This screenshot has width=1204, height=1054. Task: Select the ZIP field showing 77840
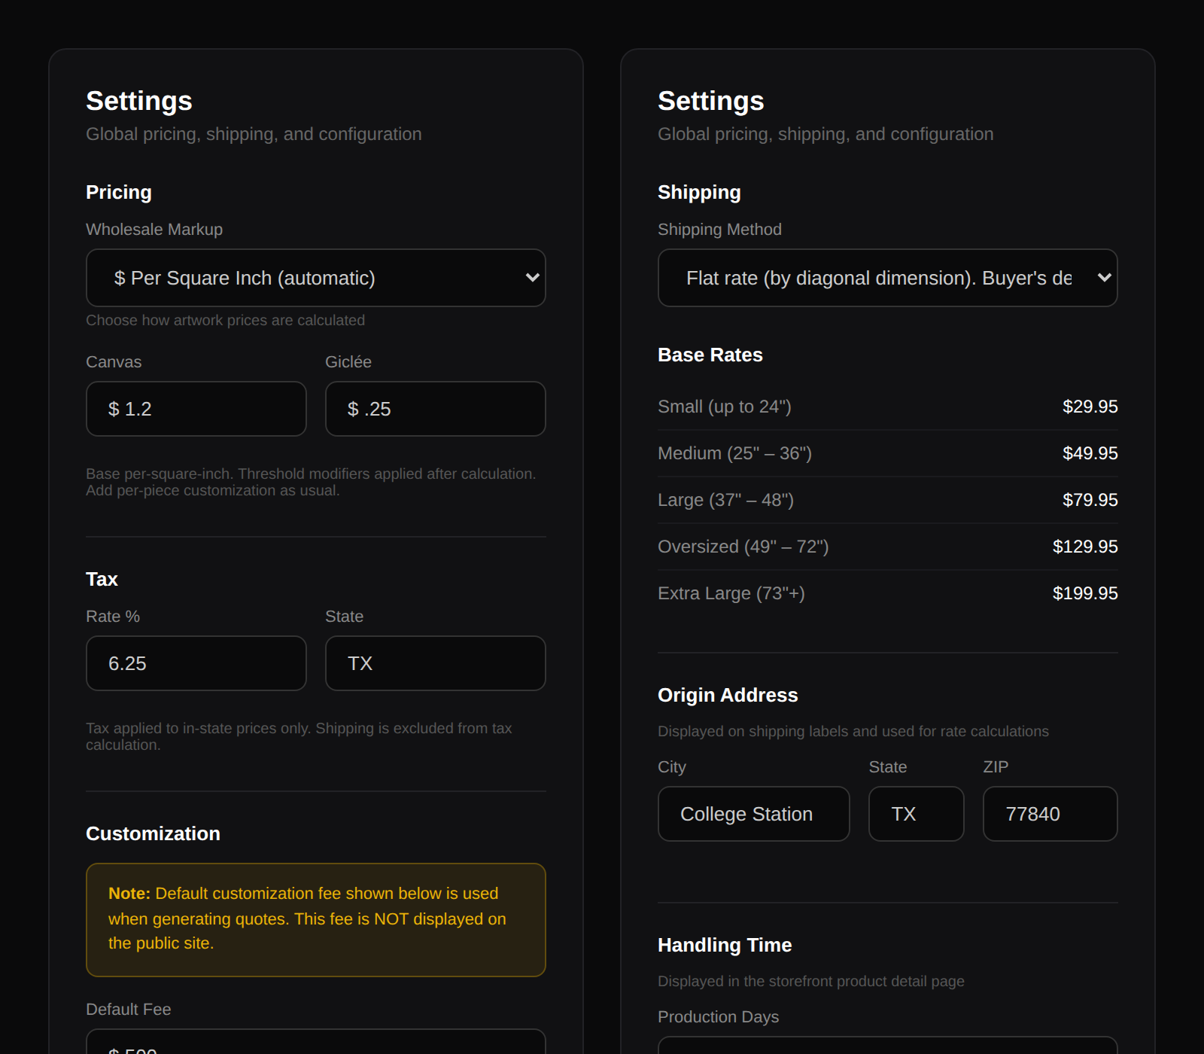click(1050, 814)
